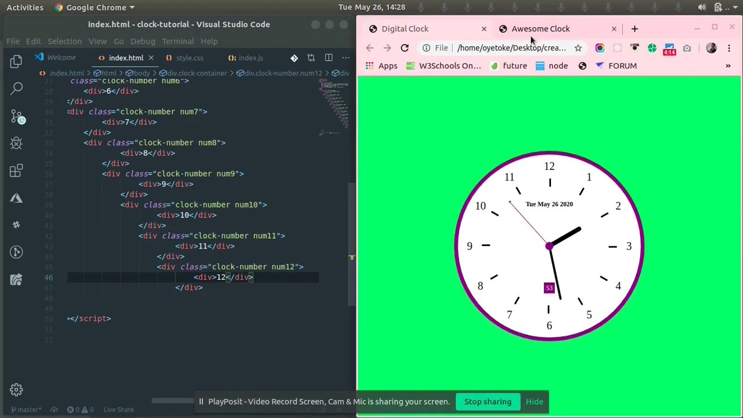
Task: Click the git diamond icon in editor toolbar
Action: click(294, 58)
